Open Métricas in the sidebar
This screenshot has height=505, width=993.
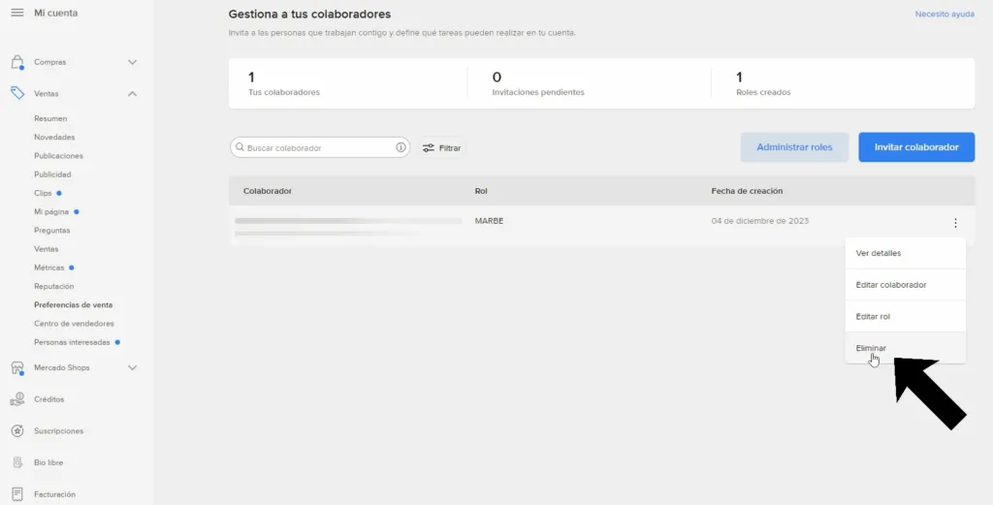(x=49, y=268)
